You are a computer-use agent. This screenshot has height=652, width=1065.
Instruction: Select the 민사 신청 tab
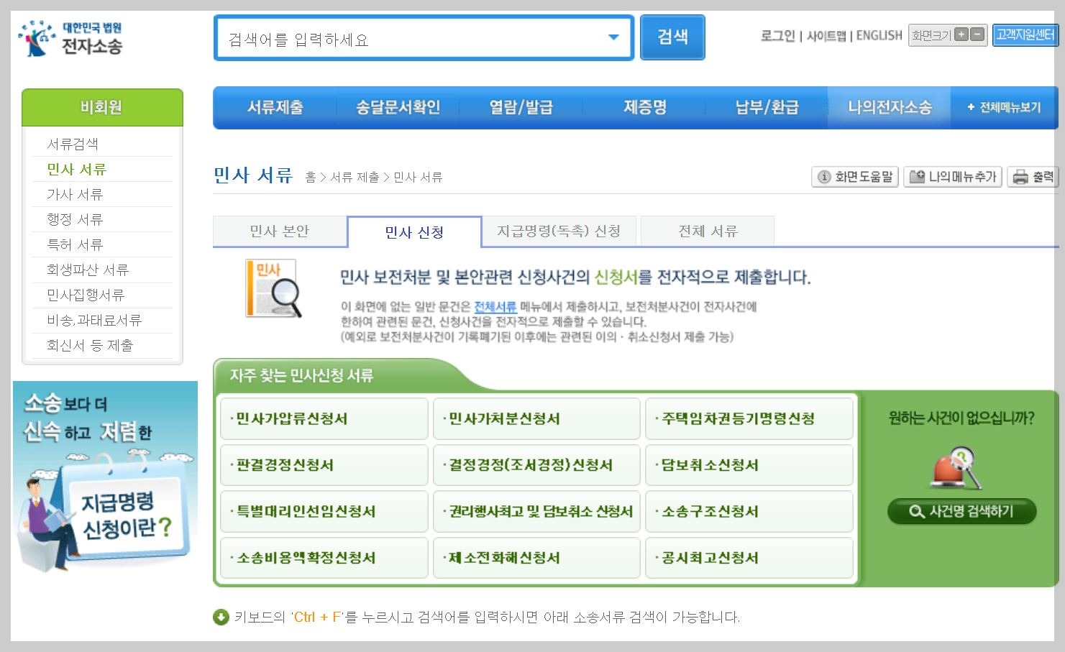tap(414, 231)
